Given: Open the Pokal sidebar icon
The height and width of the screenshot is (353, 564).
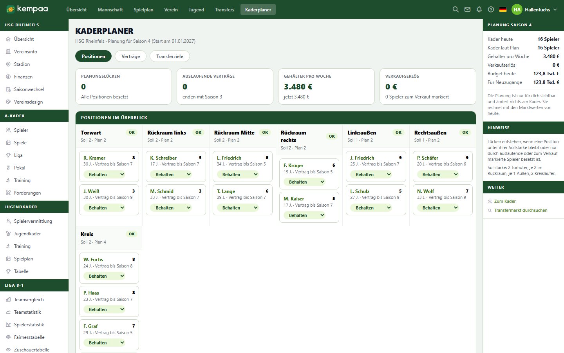Looking at the screenshot, I should [x=8, y=168].
